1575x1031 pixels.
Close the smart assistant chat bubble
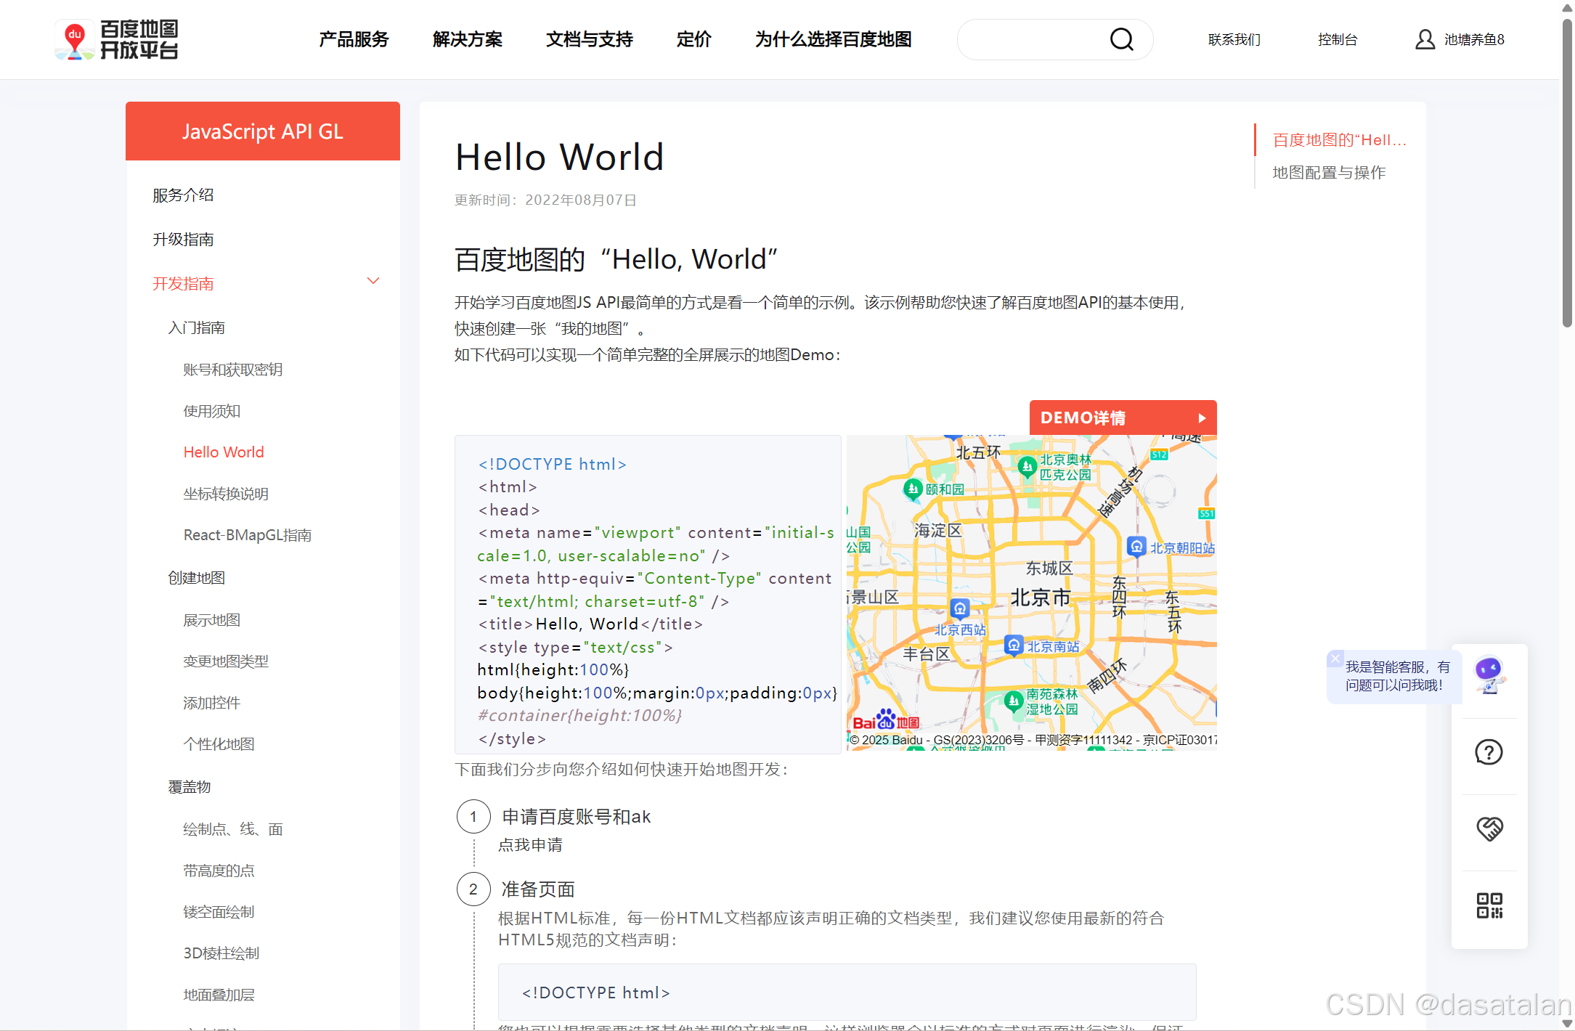pyautogui.click(x=1335, y=659)
